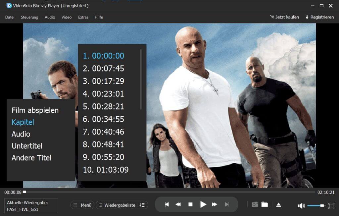Screen dimensions: 339x216
Task: Rewind playback with the backward icon
Action: (179, 204)
